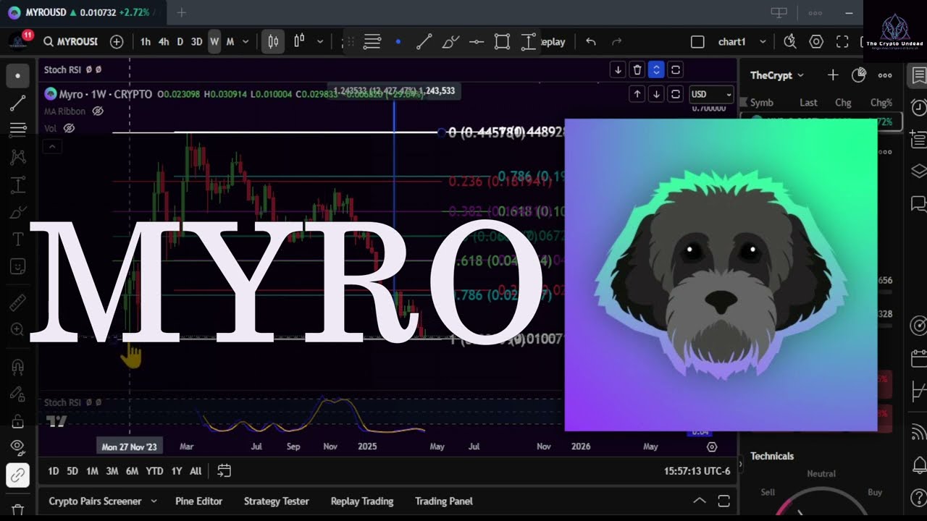Select the cursor dot tool in left toolbar

coord(17,75)
